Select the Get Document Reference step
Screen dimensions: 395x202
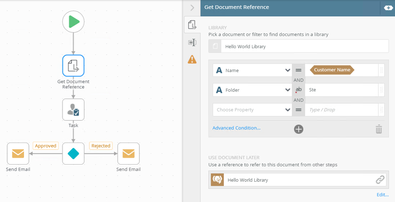point(73,66)
